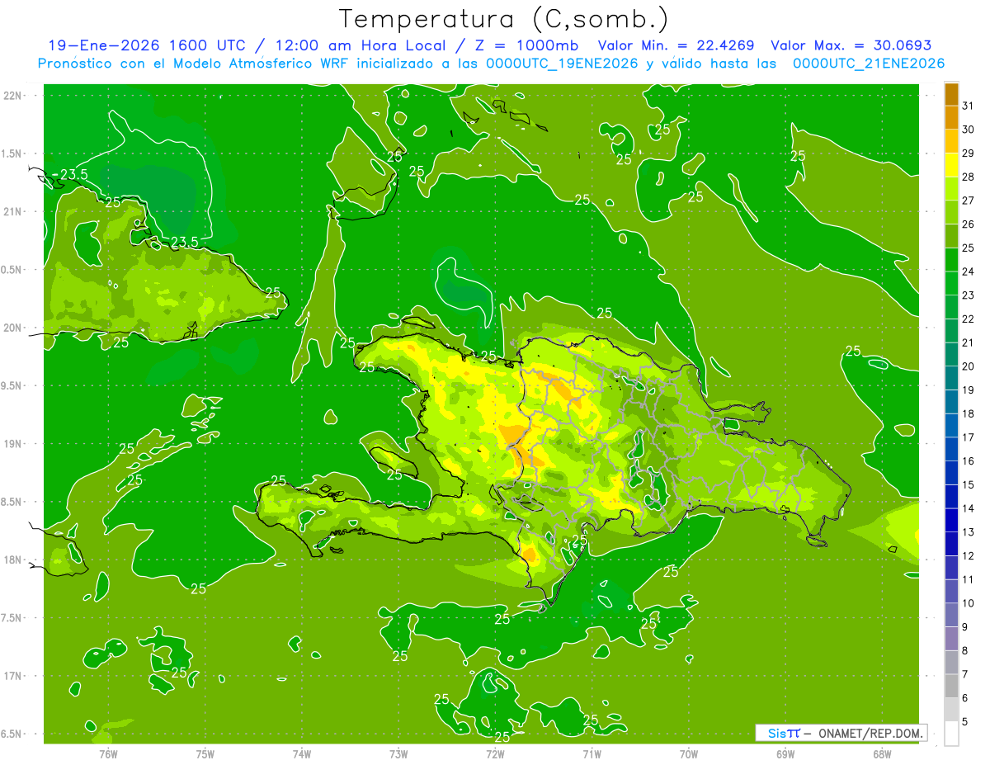Image resolution: width=990 pixels, height=765 pixels.
Task: Click the legend scale value 16
Action: (x=968, y=461)
